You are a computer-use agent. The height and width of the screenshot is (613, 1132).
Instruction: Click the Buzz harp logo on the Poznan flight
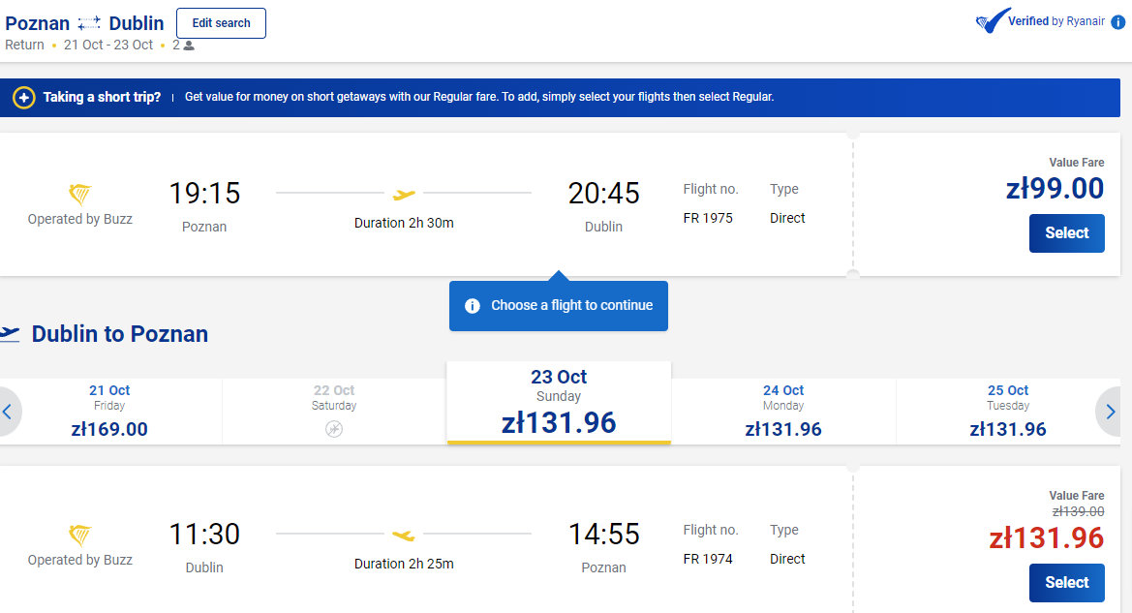79,195
